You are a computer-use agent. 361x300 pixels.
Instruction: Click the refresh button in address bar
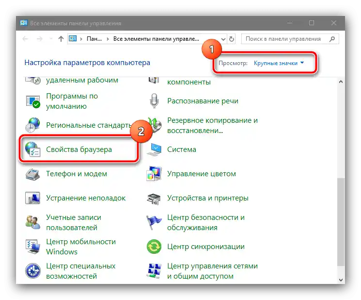[232, 39]
